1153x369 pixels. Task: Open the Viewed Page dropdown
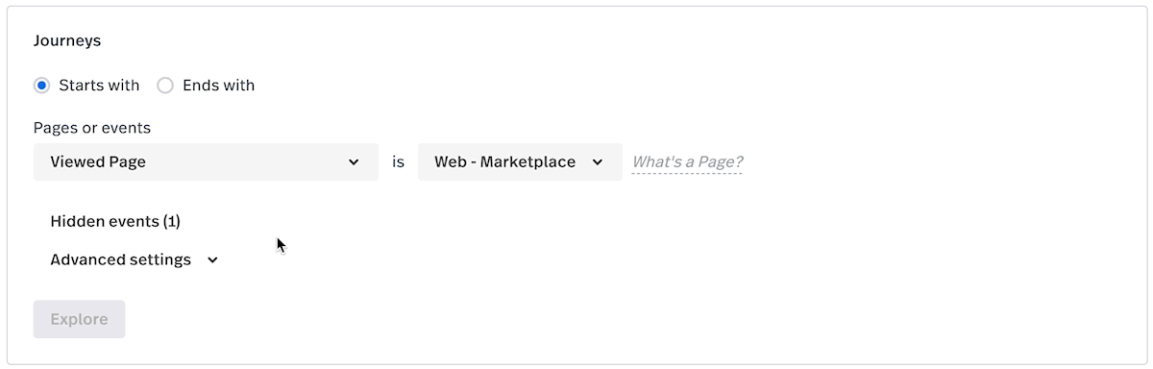(206, 161)
